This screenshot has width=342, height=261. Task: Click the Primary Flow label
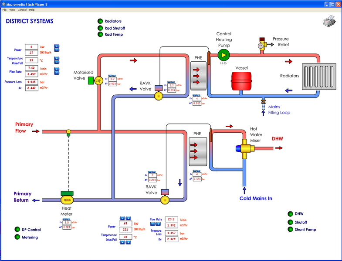point(24,127)
